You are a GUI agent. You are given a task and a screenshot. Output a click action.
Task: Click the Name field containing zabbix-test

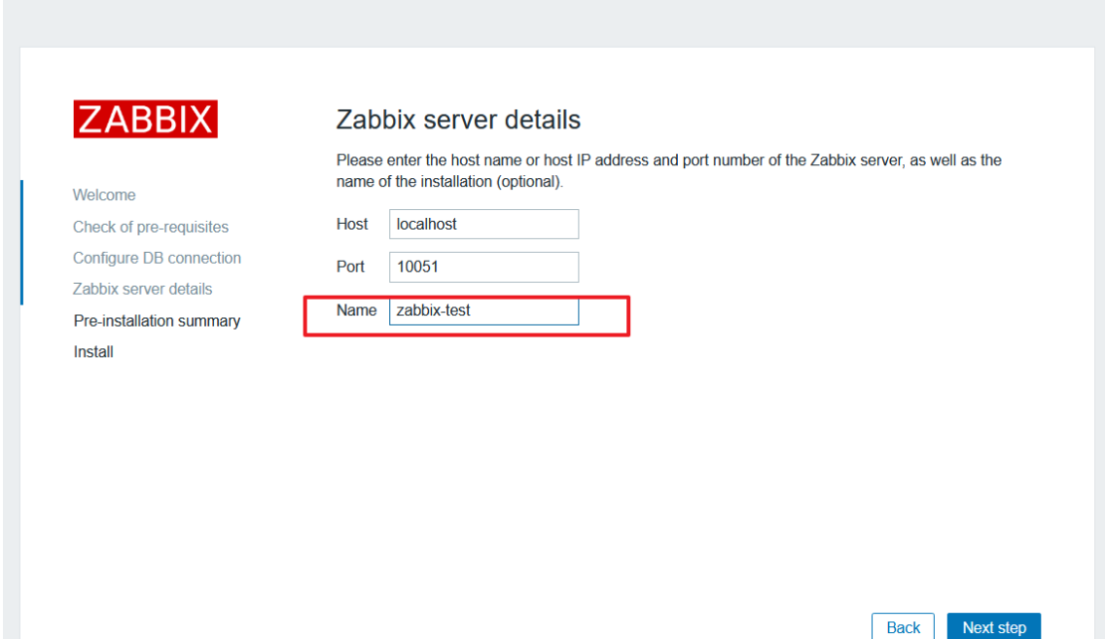(x=483, y=310)
